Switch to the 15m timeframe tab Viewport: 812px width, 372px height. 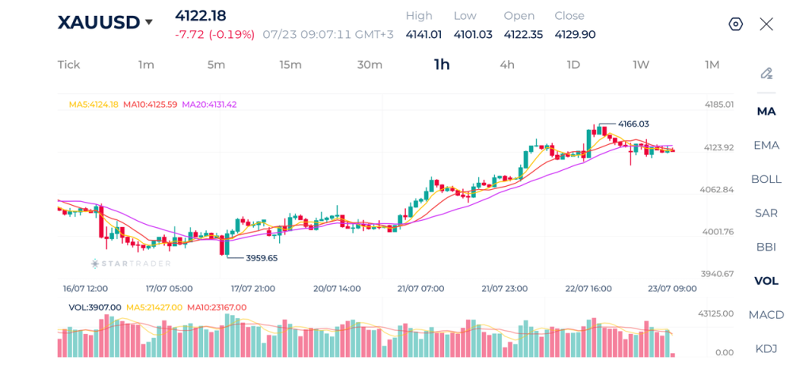pyautogui.click(x=290, y=65)
